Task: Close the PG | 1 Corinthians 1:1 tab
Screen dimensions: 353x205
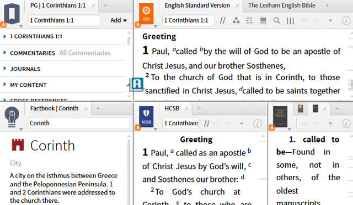Action: [x=93, y=6]
